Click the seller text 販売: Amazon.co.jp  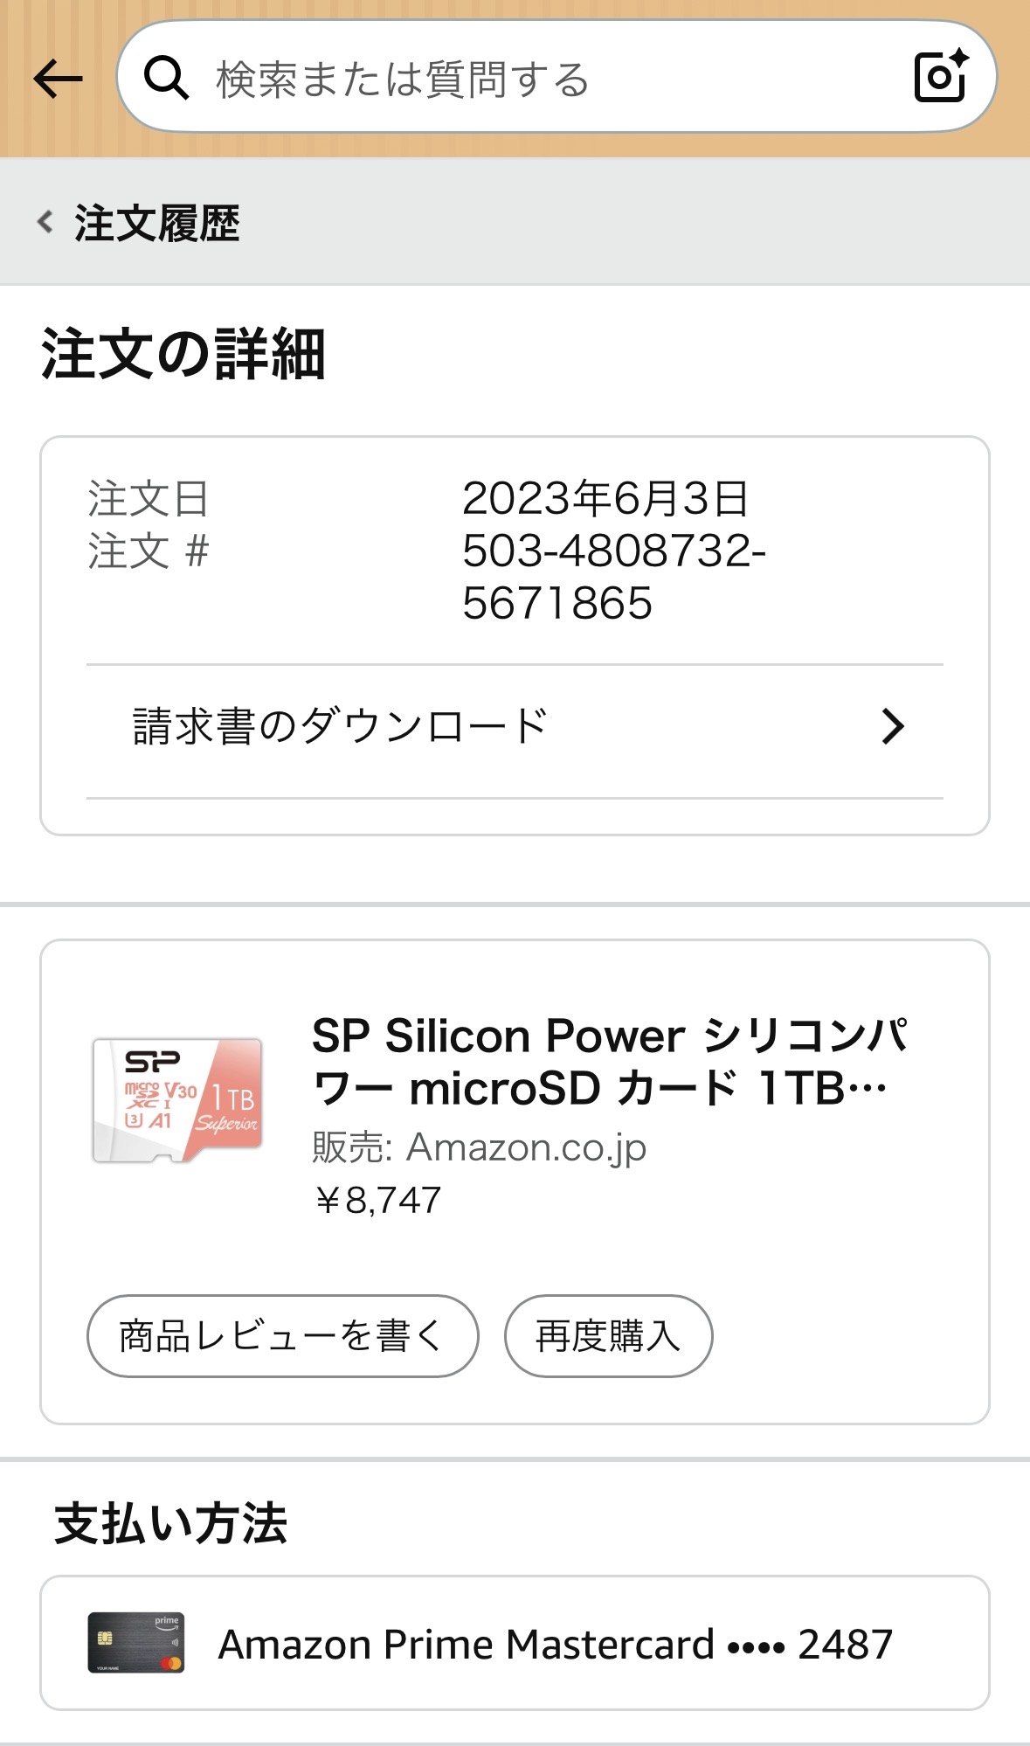click(x=479, y=1147)
